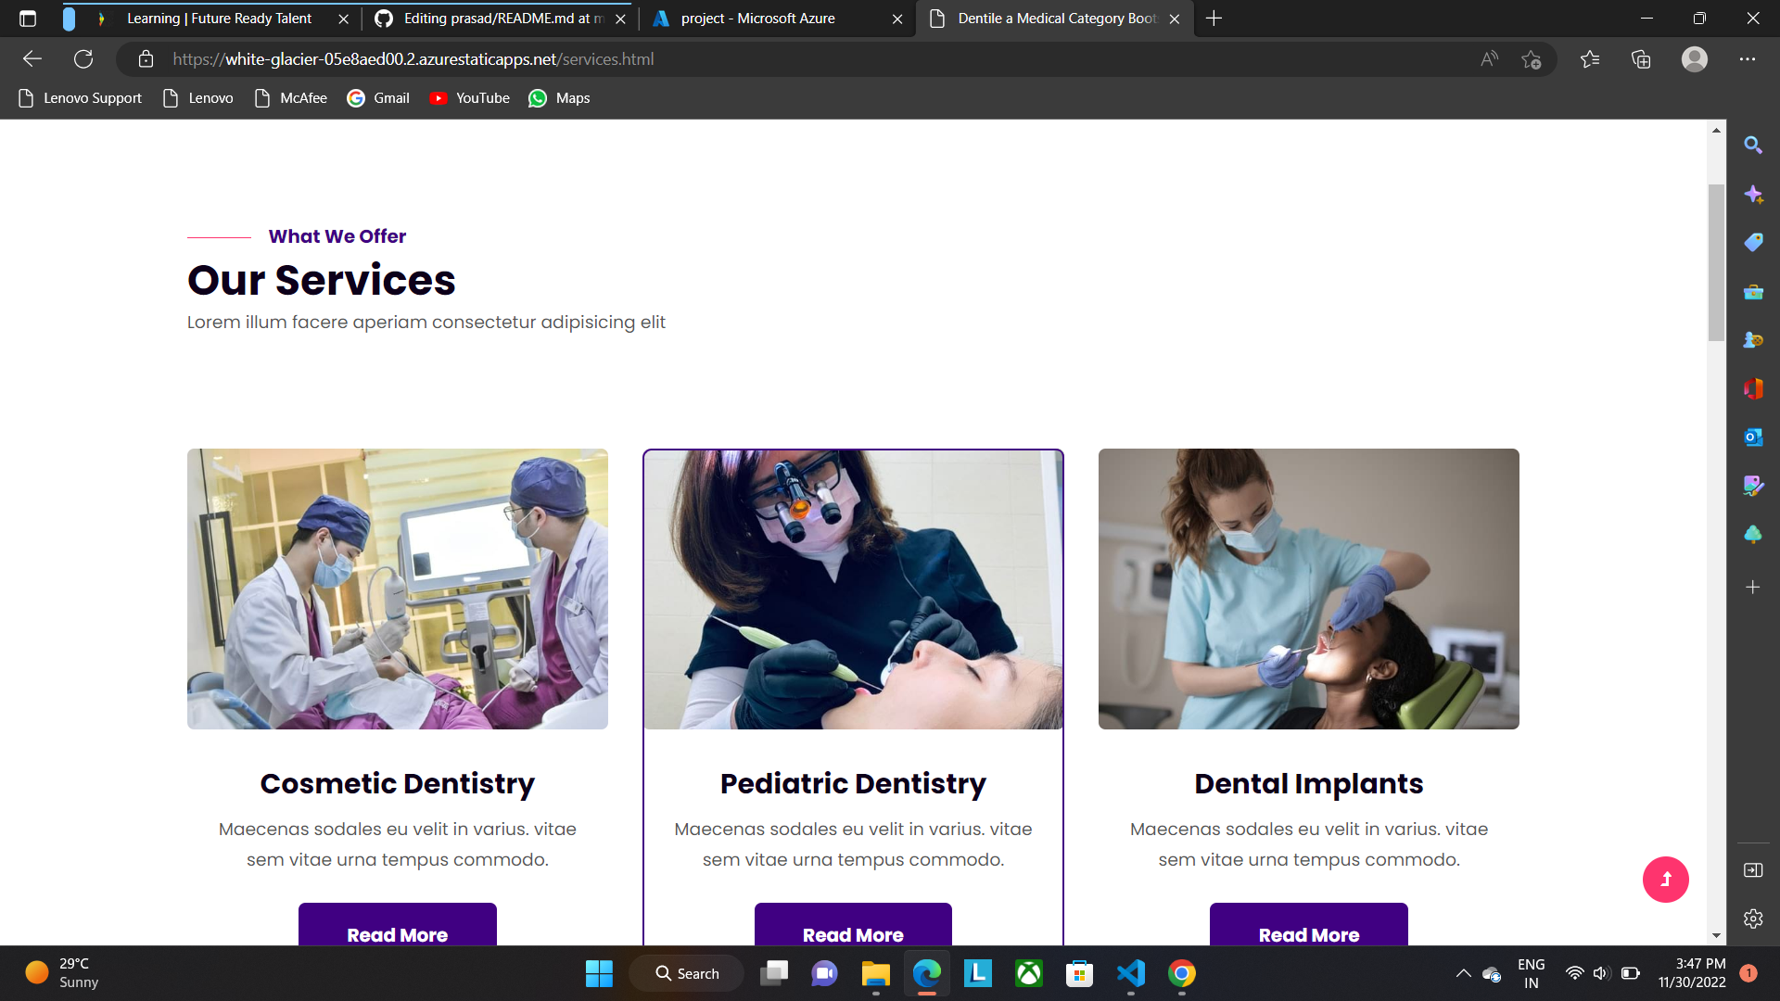Switch to Learning Future Ready Talent tab
This screenshot has height=1001, width=1780.
[220, 19]
